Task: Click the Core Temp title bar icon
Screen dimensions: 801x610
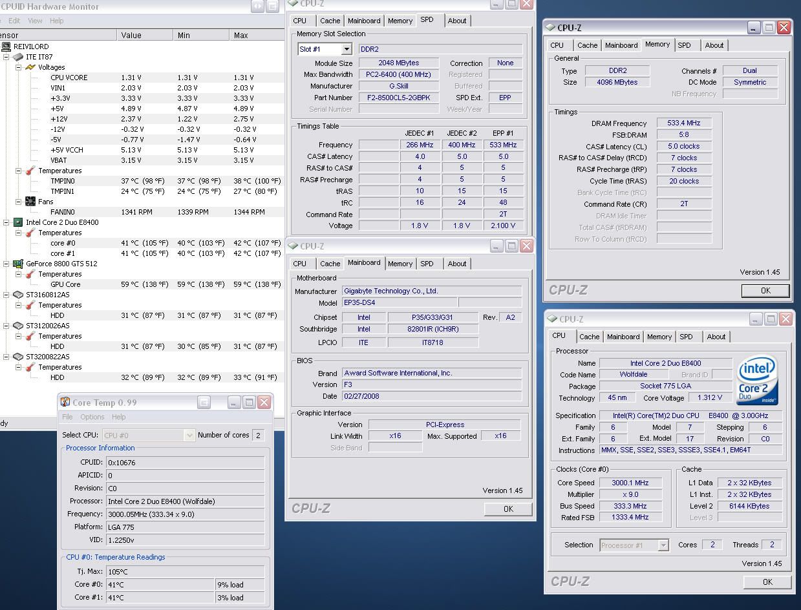Action: 65,403
